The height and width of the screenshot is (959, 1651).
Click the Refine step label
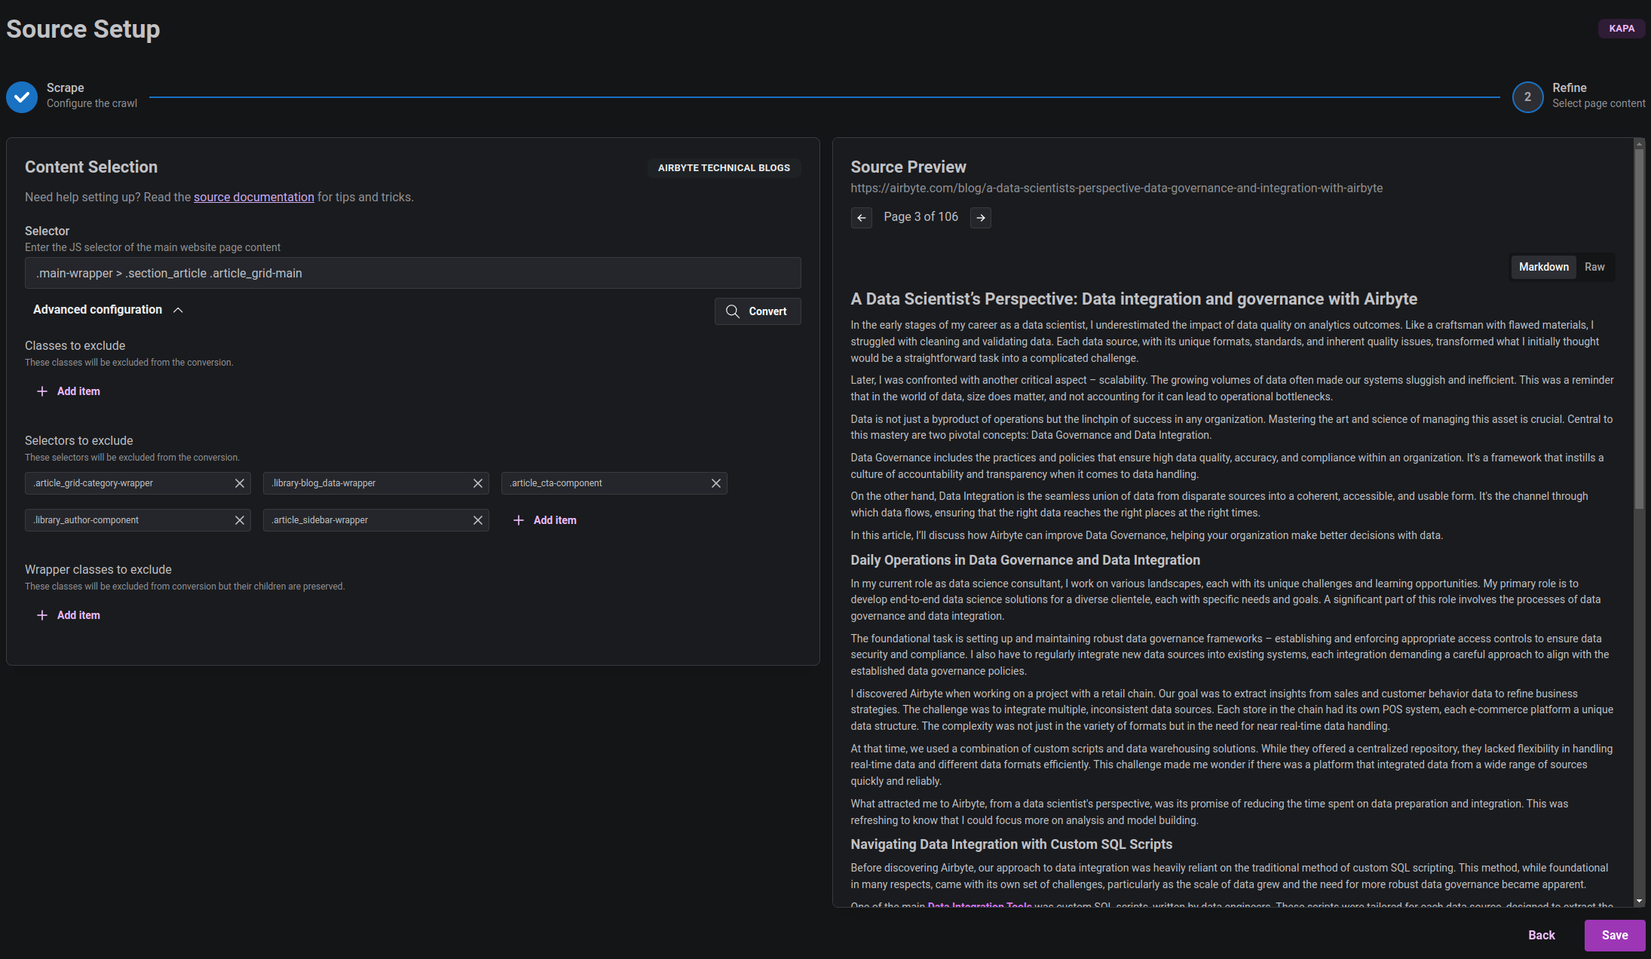pos(1570,87)
